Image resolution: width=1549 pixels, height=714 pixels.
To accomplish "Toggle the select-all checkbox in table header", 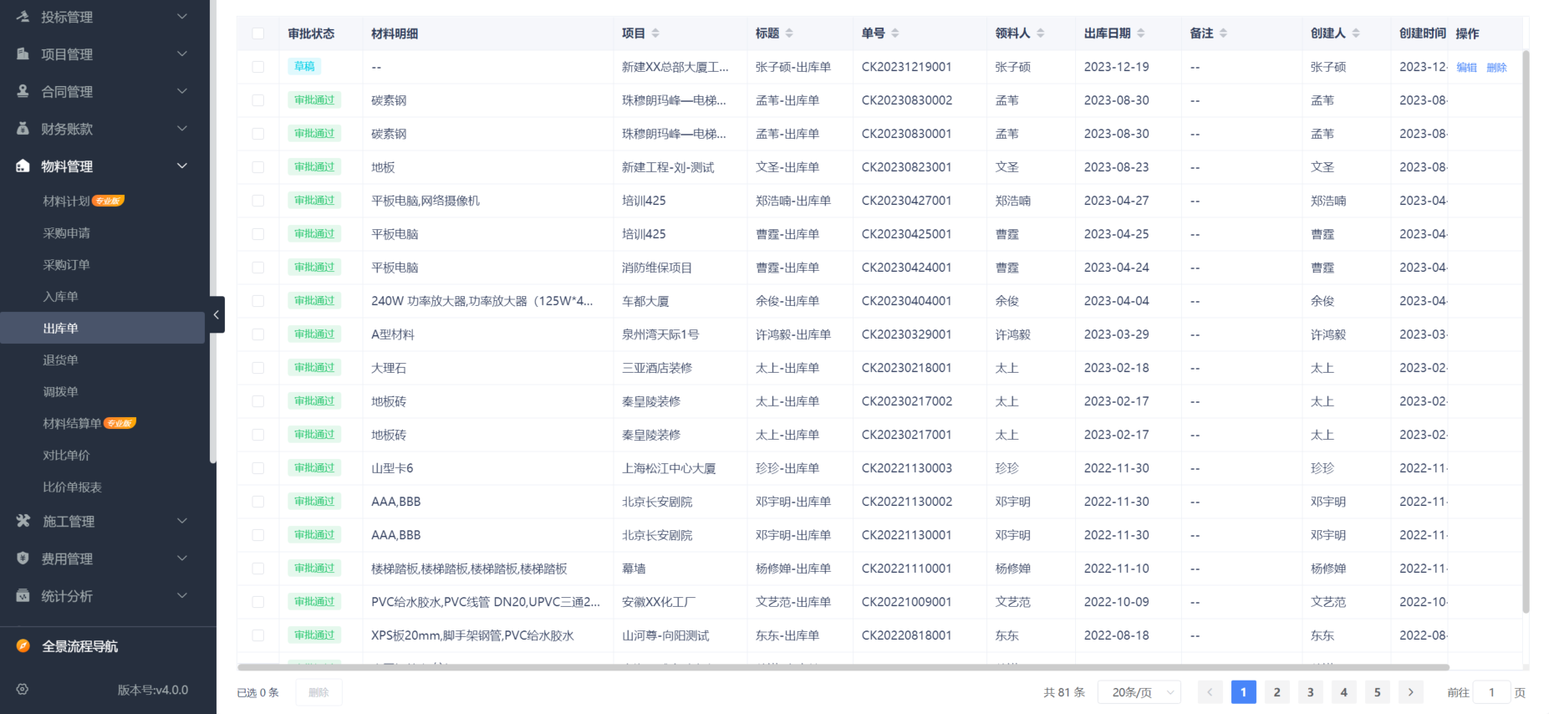I will coord(258,33).
